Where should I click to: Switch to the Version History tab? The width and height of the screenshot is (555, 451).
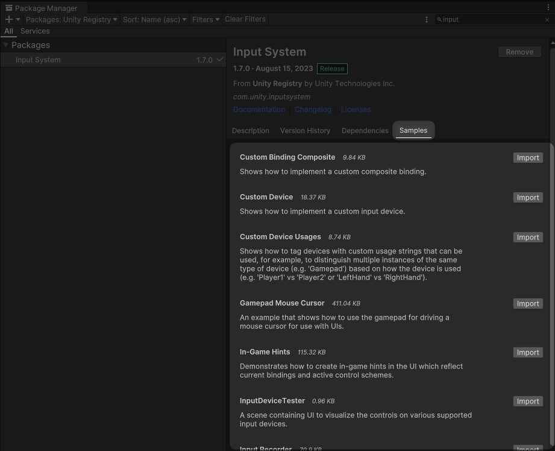pos(305,131)
